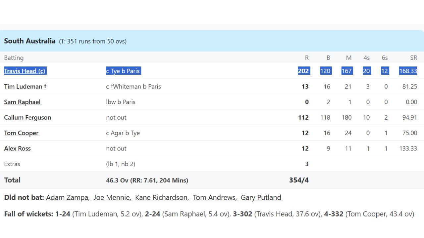The image size is (424, 238).
Task: Open Tim Ludeman player profile
Action: (23, 87)
